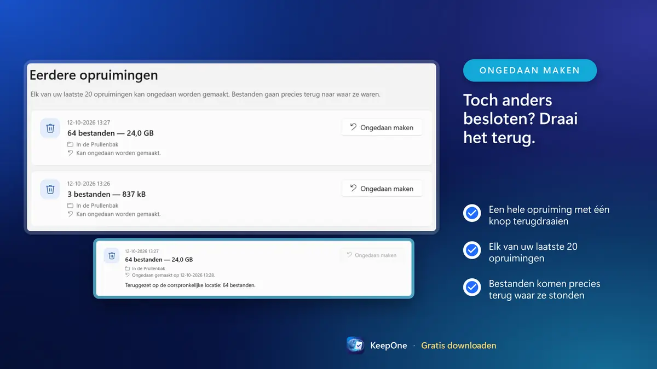Click the disabled Ongedaan maken button in lower card
Image resolution: width=657 pixels, height=369 pixels.
(x=372, y=255)
